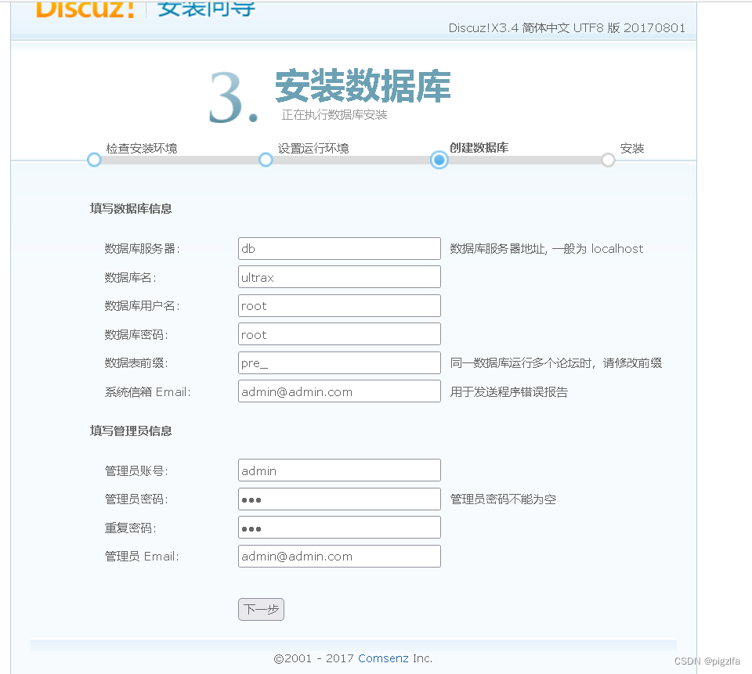Viewport: 752px width, 674px height.
Task: Click the step circle for 安装
Action: (608, 160)
